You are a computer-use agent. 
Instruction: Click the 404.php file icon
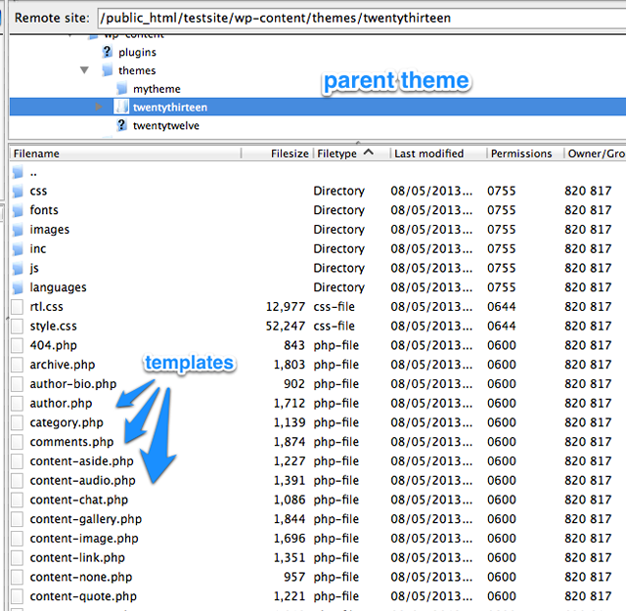click(x=18, y=346)
